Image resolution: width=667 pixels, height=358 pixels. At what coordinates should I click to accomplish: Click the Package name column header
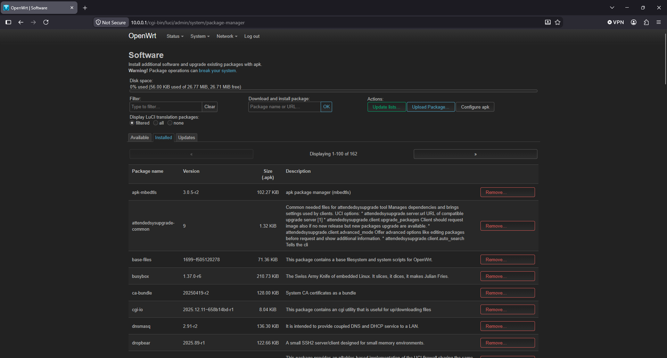(148, 171)
